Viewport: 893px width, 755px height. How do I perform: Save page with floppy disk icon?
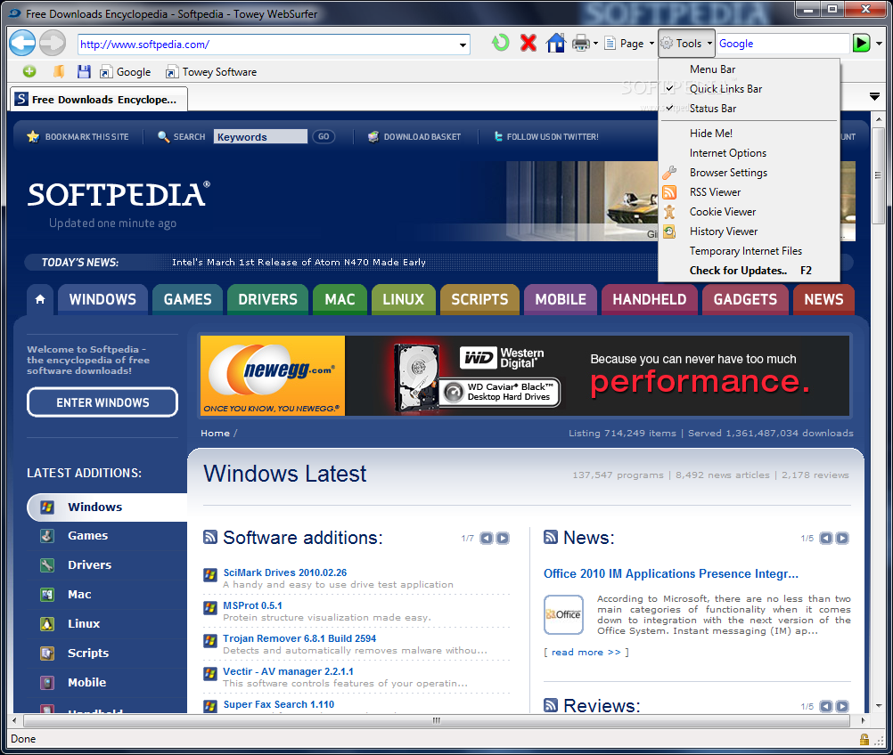tap(85, 72)
